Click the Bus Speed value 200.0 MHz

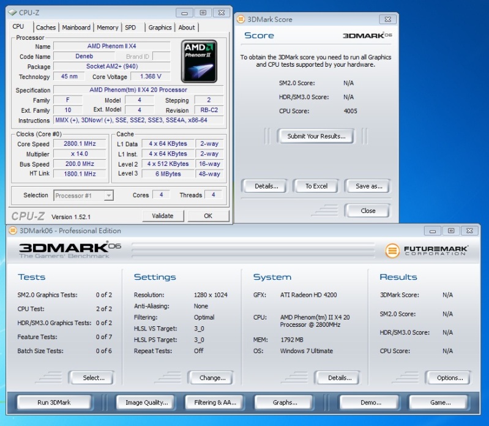(80, 163)
